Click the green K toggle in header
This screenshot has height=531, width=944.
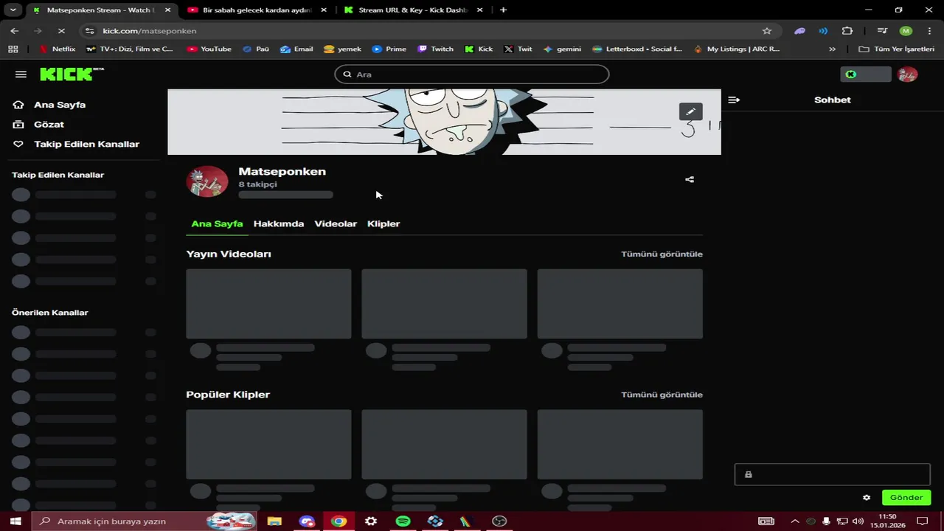tap(866, 74)
